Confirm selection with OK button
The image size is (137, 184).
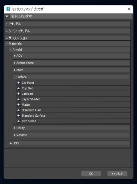click(x=91, y=173)
